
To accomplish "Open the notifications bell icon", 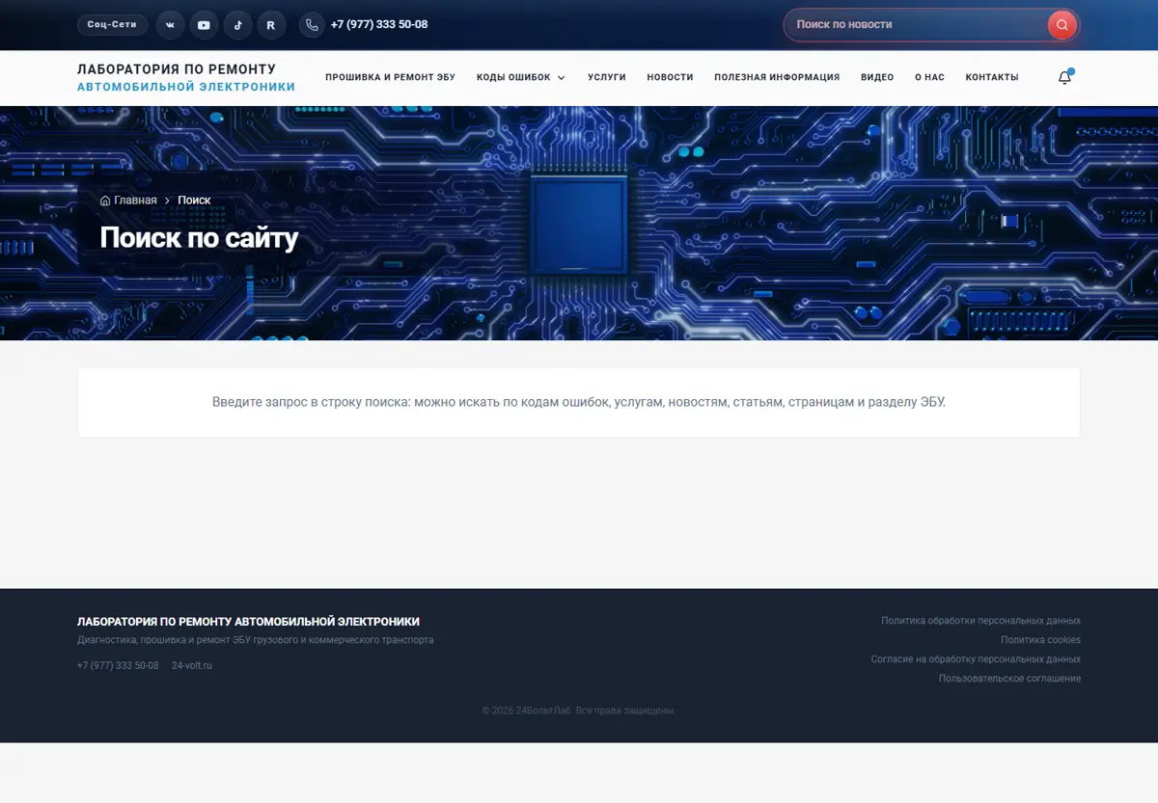I will pos(1064,77).
